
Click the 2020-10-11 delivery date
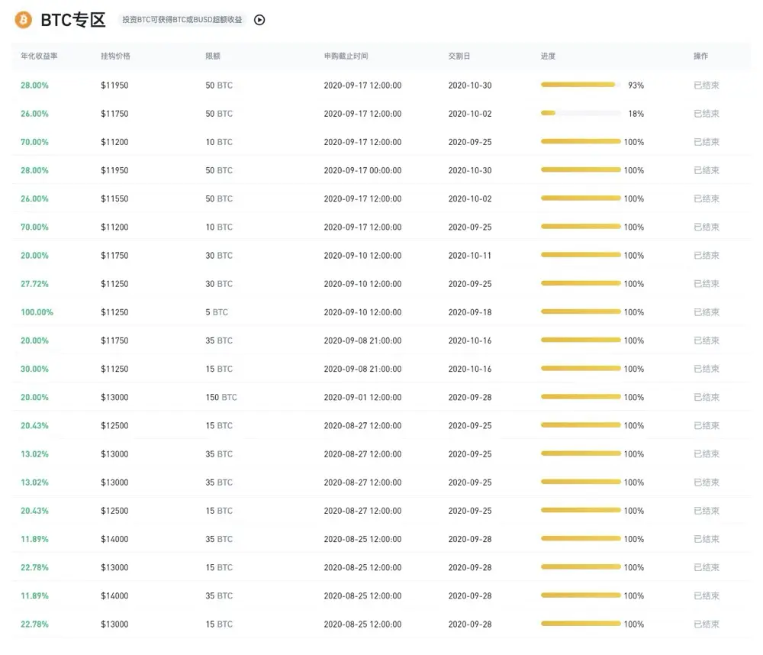[469, 256]
